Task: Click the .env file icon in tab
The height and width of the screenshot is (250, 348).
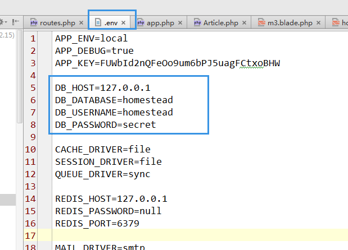Action: (x=98, y=23)
